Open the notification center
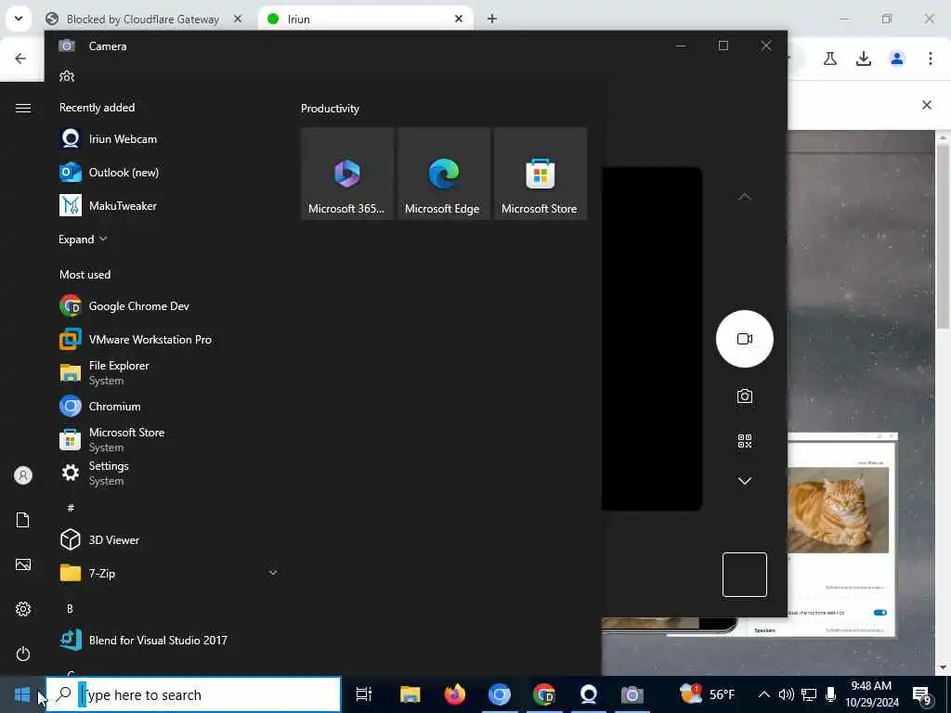 click(922, 694)
